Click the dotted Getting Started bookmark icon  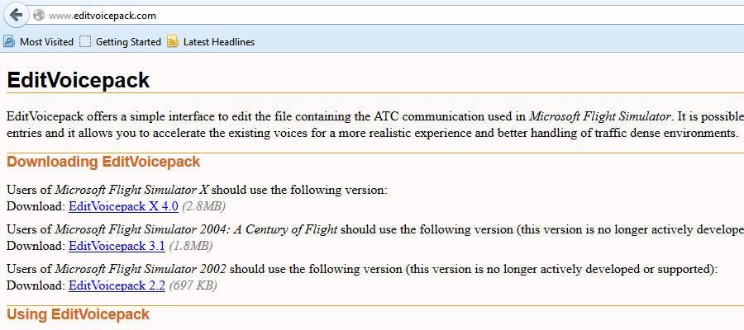tap(85, 41)
